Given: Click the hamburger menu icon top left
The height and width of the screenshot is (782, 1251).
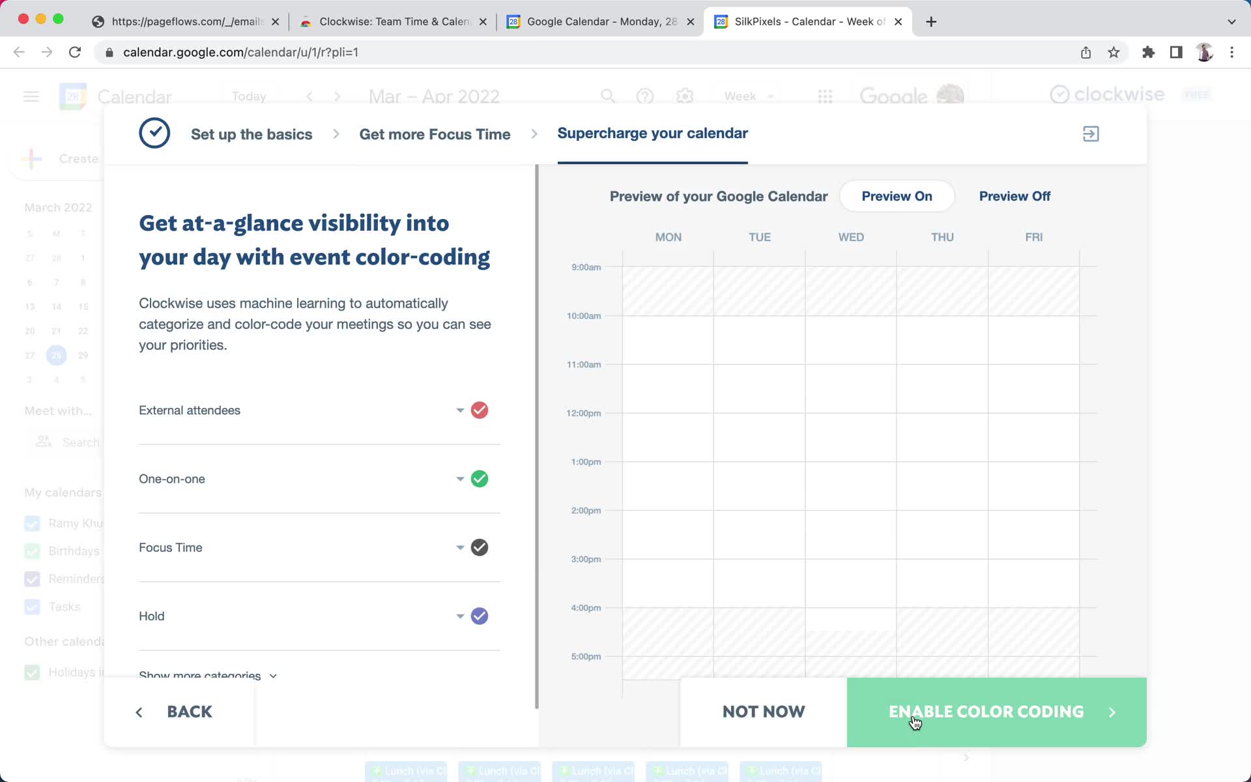Looking at the screenshot, I should pos(31,96).
